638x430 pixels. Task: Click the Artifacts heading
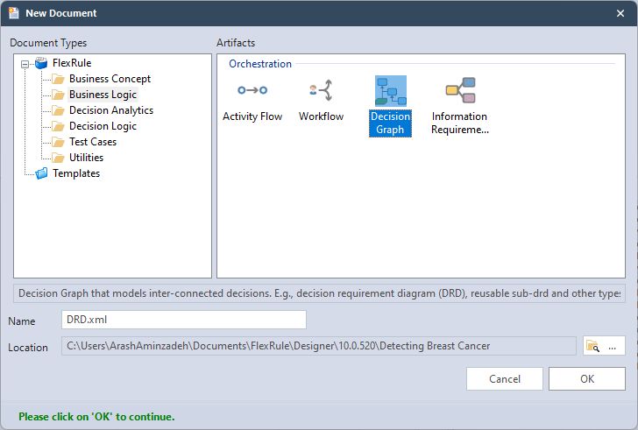(236, 43)
